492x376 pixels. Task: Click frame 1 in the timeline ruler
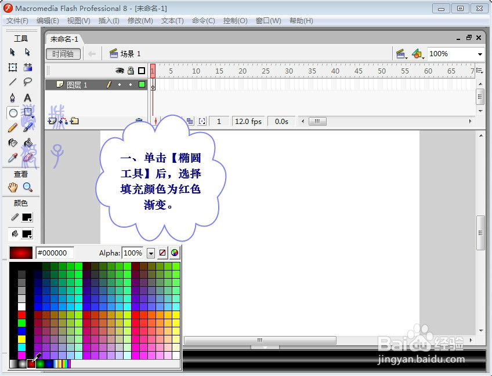(x=153, y=71)
